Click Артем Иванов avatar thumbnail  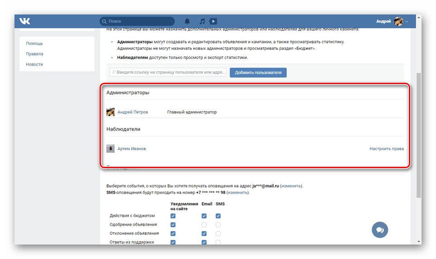pyautogui.click(x=110, y=149)
